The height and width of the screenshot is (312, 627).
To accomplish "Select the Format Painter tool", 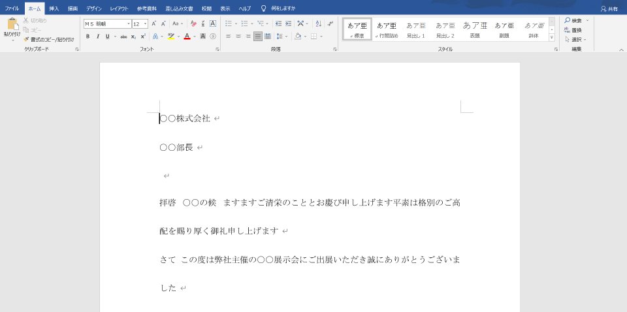I will tap(49, 40).
